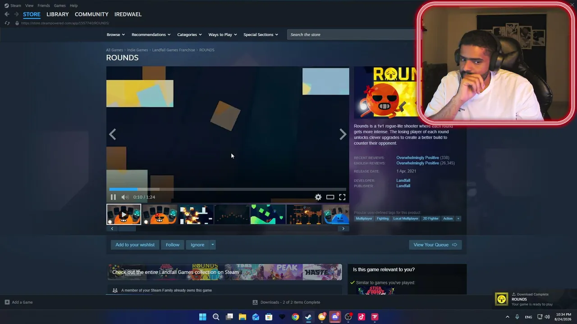Add ROUNDS to your wishlist

click(135, 245)
